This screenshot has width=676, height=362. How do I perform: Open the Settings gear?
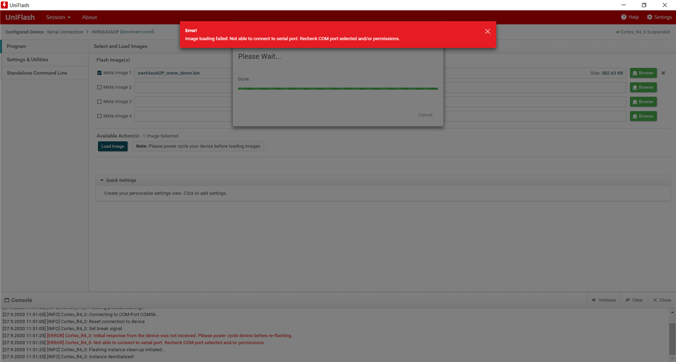pos(659,17)
